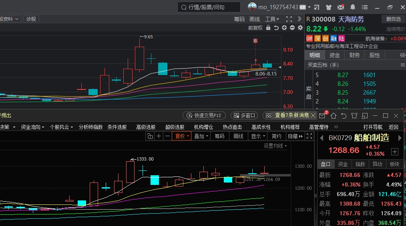Open the top-bar mail messages icon
406x226 pixels.
pyautogui.click(x=341, y=7)
